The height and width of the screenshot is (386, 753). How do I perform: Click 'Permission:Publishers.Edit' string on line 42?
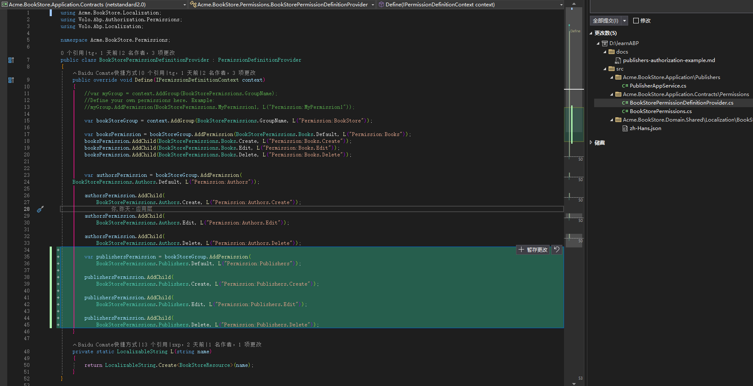[257, 304]
